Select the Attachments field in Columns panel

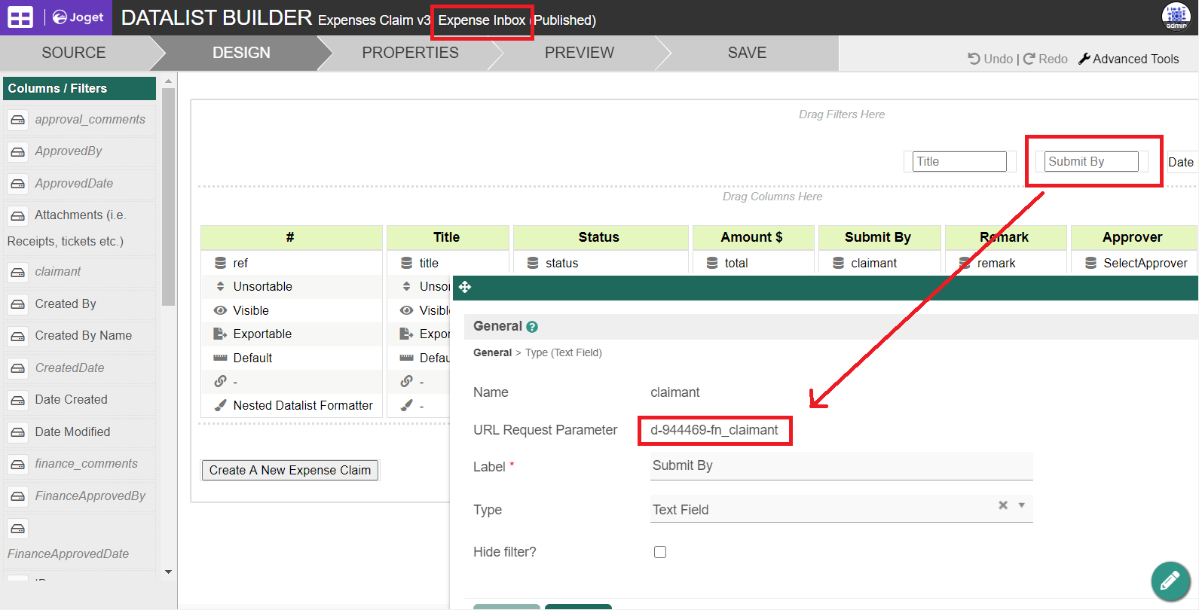coord(80,228)
